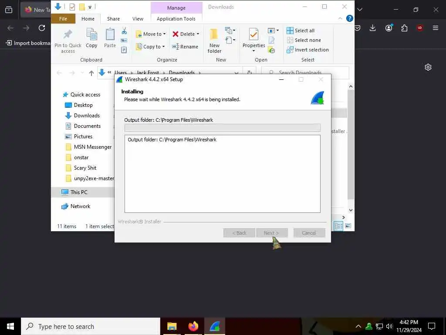Click Select none in the ribbon

click(304, 40)
